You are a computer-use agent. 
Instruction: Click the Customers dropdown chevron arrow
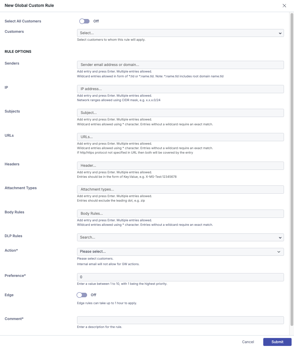coord(280,33)
